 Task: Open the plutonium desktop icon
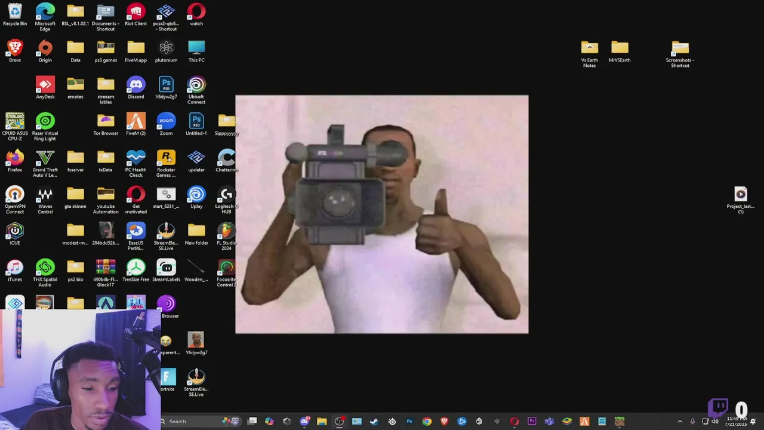click(166, 51)
